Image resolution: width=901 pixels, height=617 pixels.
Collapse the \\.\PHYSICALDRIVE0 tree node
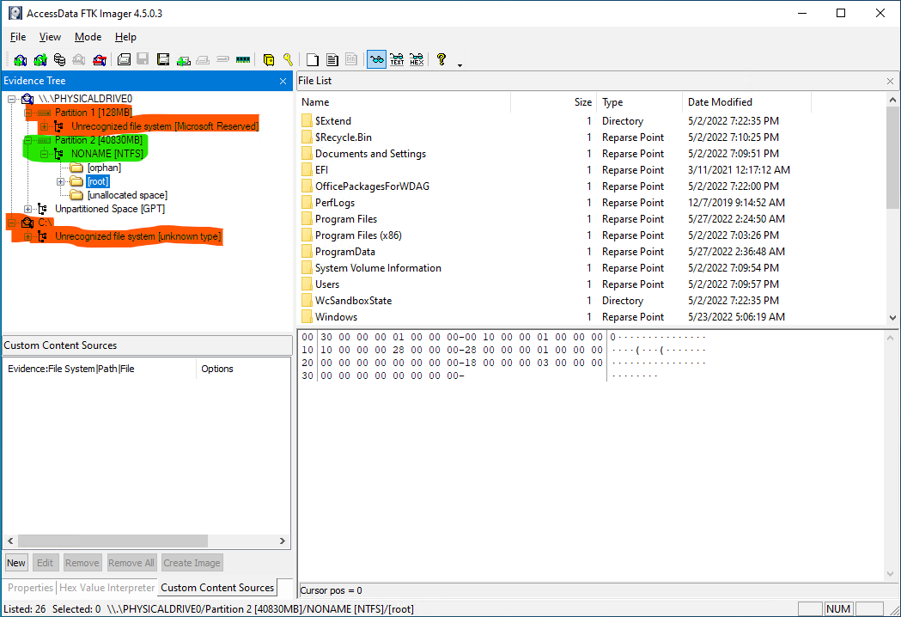11,99
